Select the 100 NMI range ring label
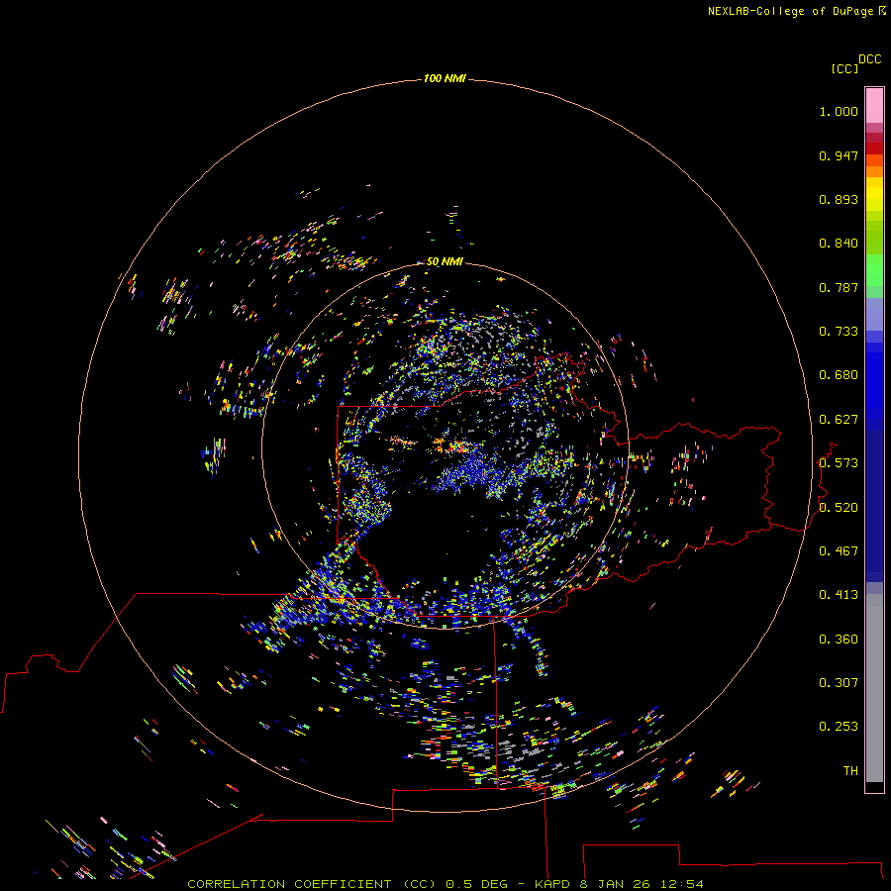This screenshot has height=891, width=891. click(445, 78)
